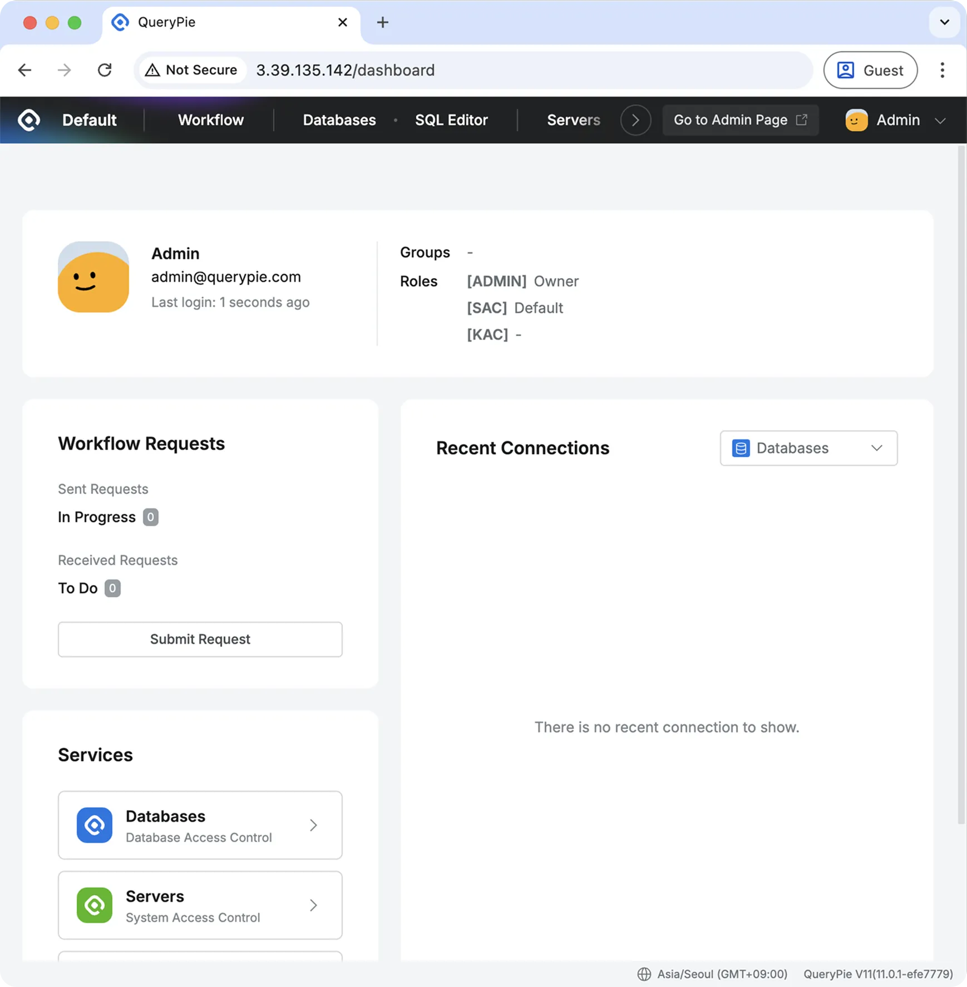Click the blue Databases service icon
The image size is (967, 987).
[94, 825]
